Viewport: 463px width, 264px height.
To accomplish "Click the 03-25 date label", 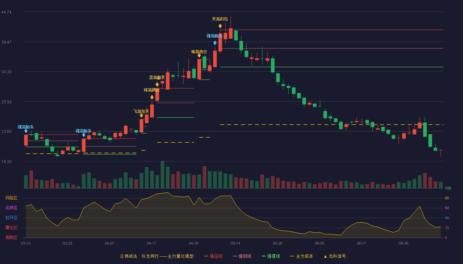I will click(x=68, y=243).
